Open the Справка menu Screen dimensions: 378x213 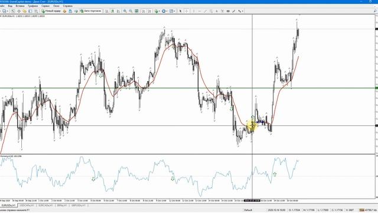[67, 6]
